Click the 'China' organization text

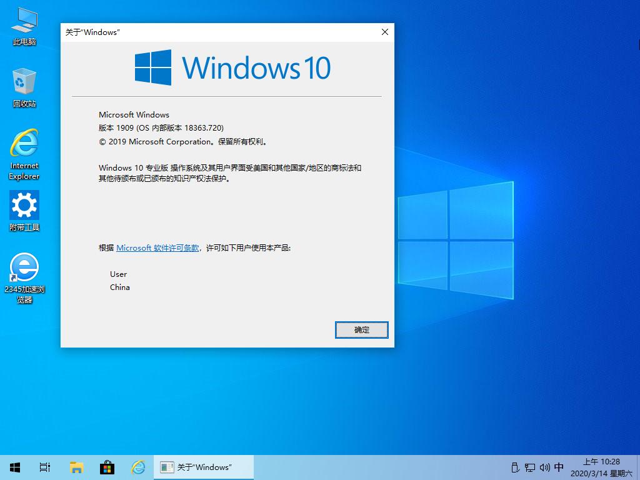pos(120,287)
